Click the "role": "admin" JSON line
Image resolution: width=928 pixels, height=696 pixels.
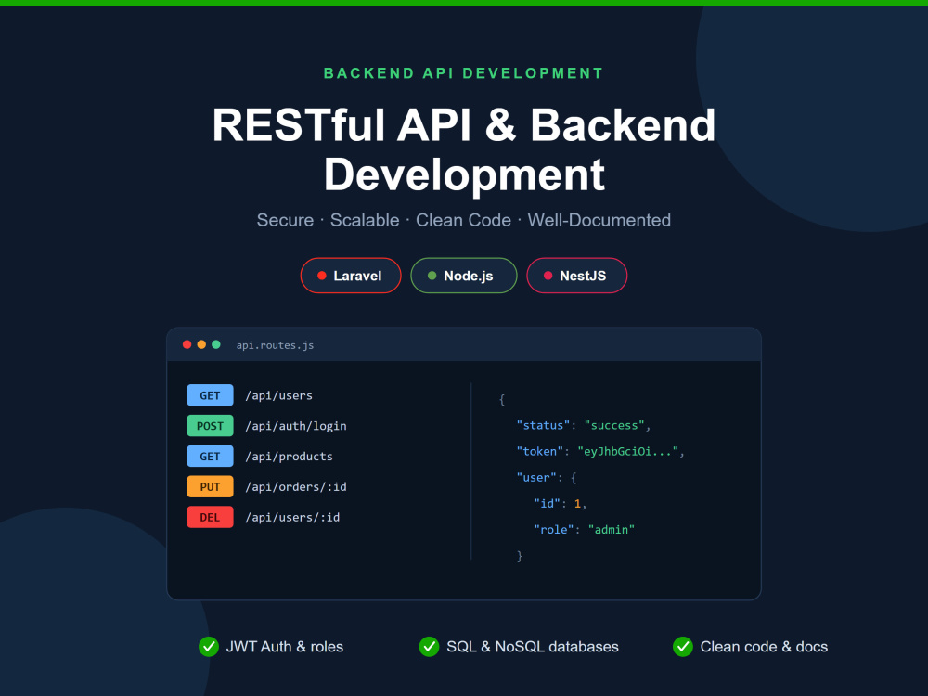coord(584,530)
